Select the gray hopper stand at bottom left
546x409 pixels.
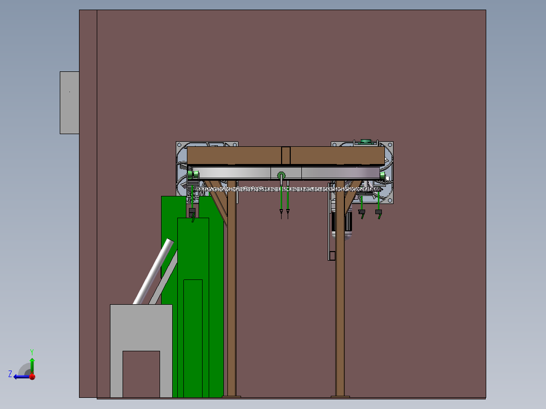pyautogui.click(x=141, y=327)
